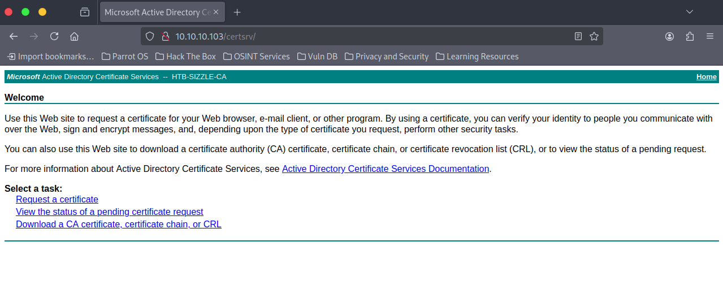Image resolution: width=723 pixels, height=289 pixels.
Task: Reload the certsrv page
Action: click(x=54, y=36)
